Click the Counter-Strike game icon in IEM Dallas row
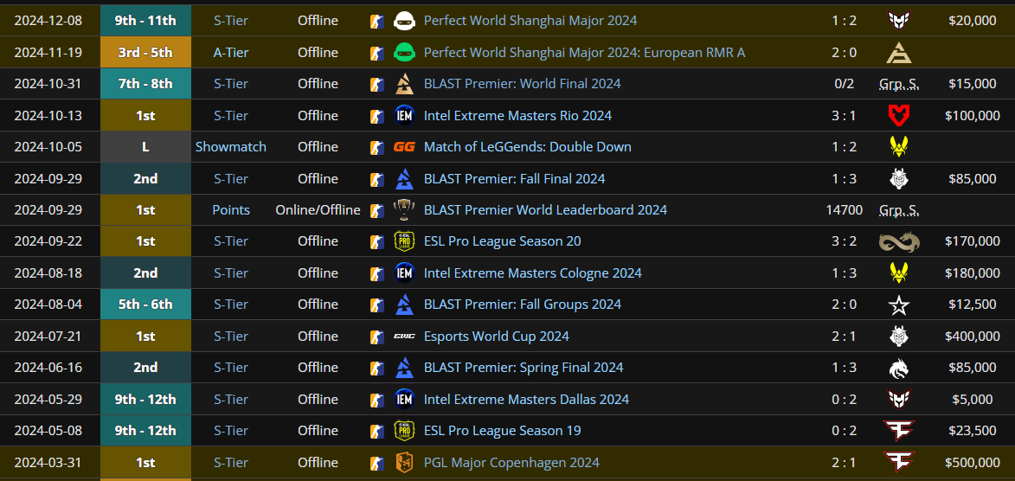The width and height of the screenshot is (1015, 481). point(376,400)
